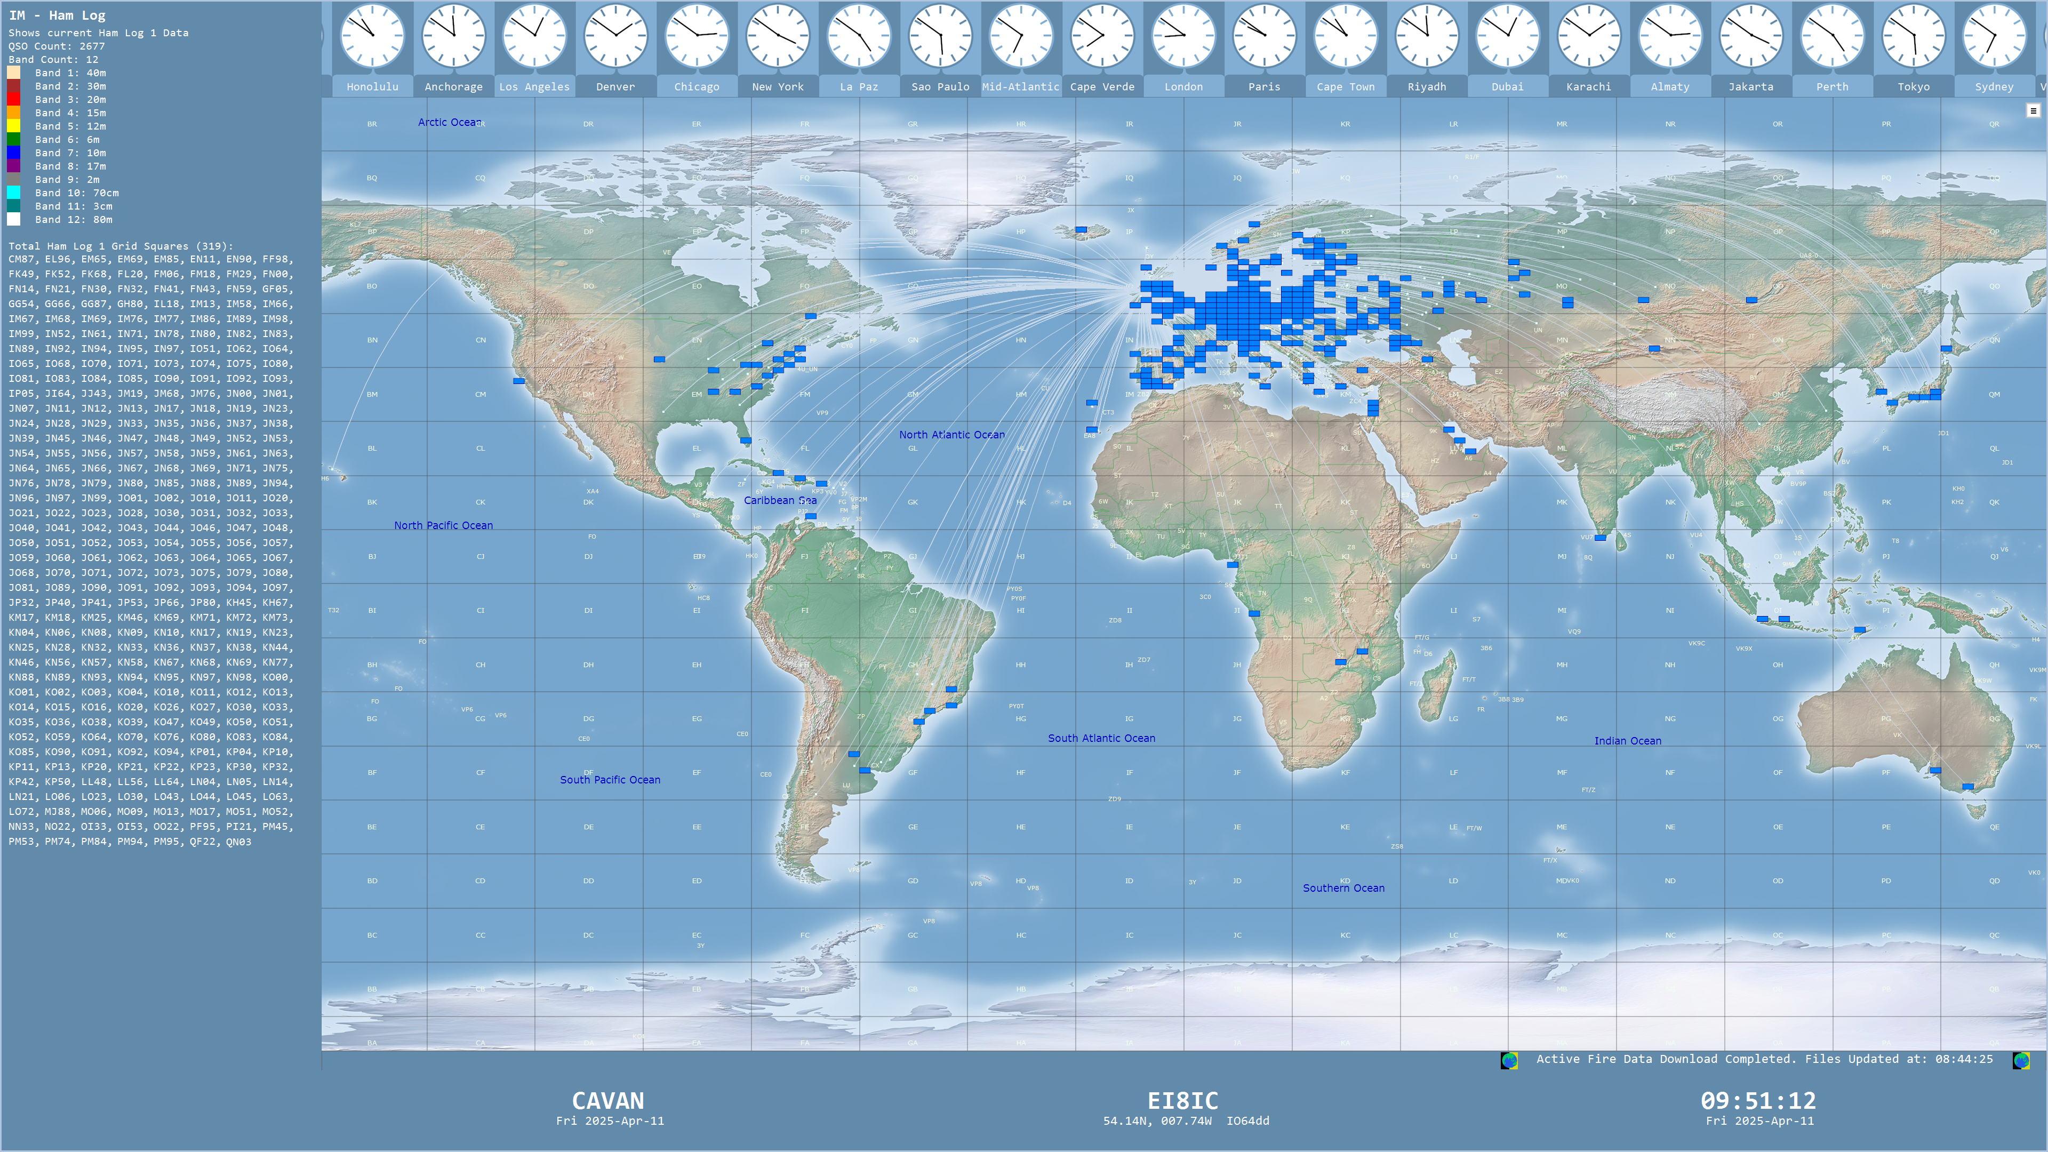The height and width of the screenshot is (1152, 2048).
Task: Click the Anchorage clock face
Action: (x=453, y=36)
